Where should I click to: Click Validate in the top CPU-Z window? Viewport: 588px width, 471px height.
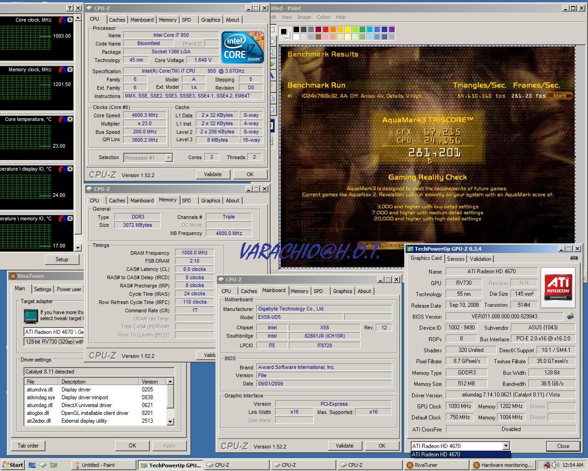[213, 174]
